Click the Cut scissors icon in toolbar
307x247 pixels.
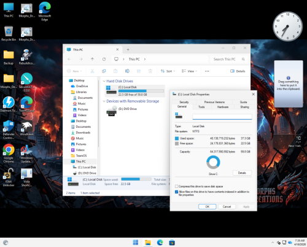tap(92, 71)
